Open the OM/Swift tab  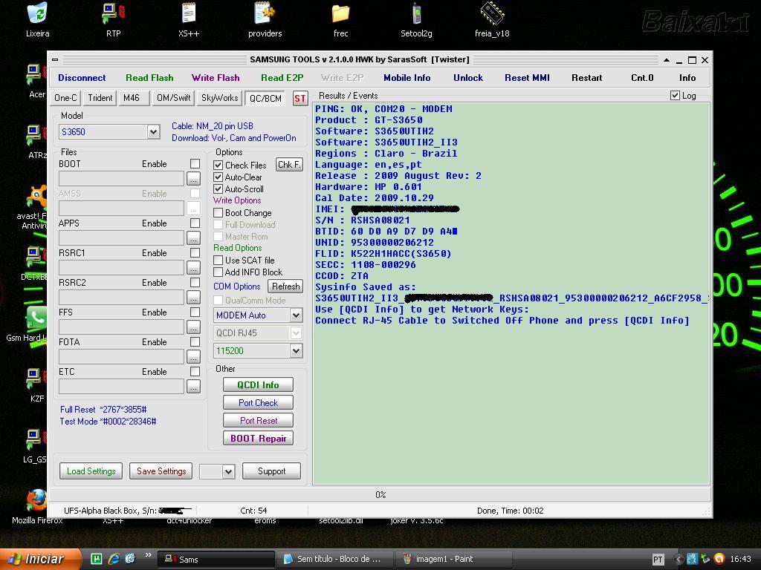point(173,98)
